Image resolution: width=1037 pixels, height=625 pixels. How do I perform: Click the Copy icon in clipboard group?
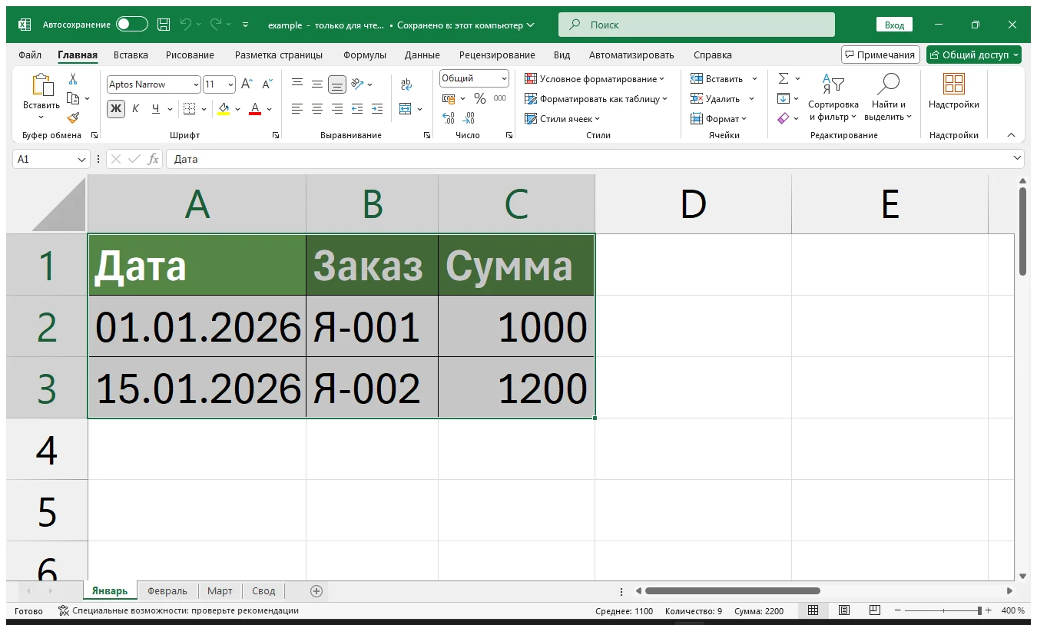(x=73, y=98)
